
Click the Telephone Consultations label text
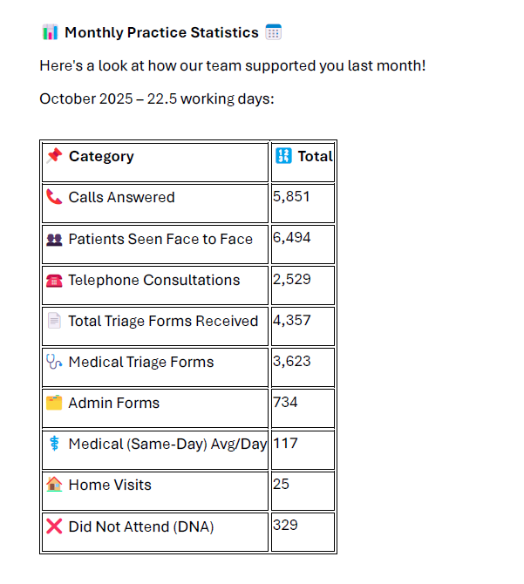pyautogui.click(x=153, y=281)
